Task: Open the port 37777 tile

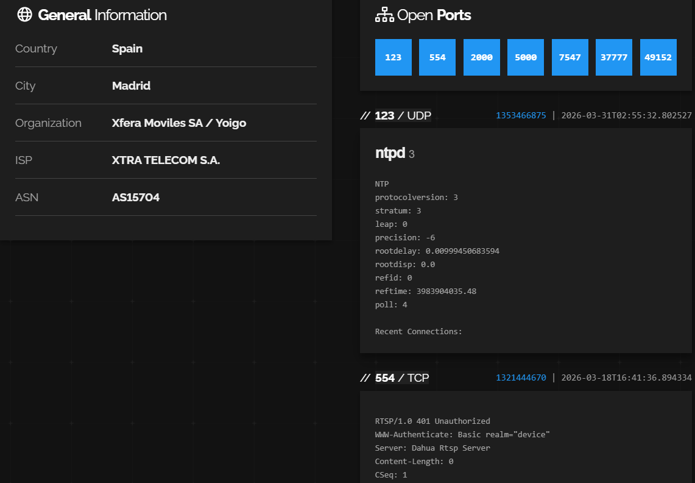Action: 614,57
